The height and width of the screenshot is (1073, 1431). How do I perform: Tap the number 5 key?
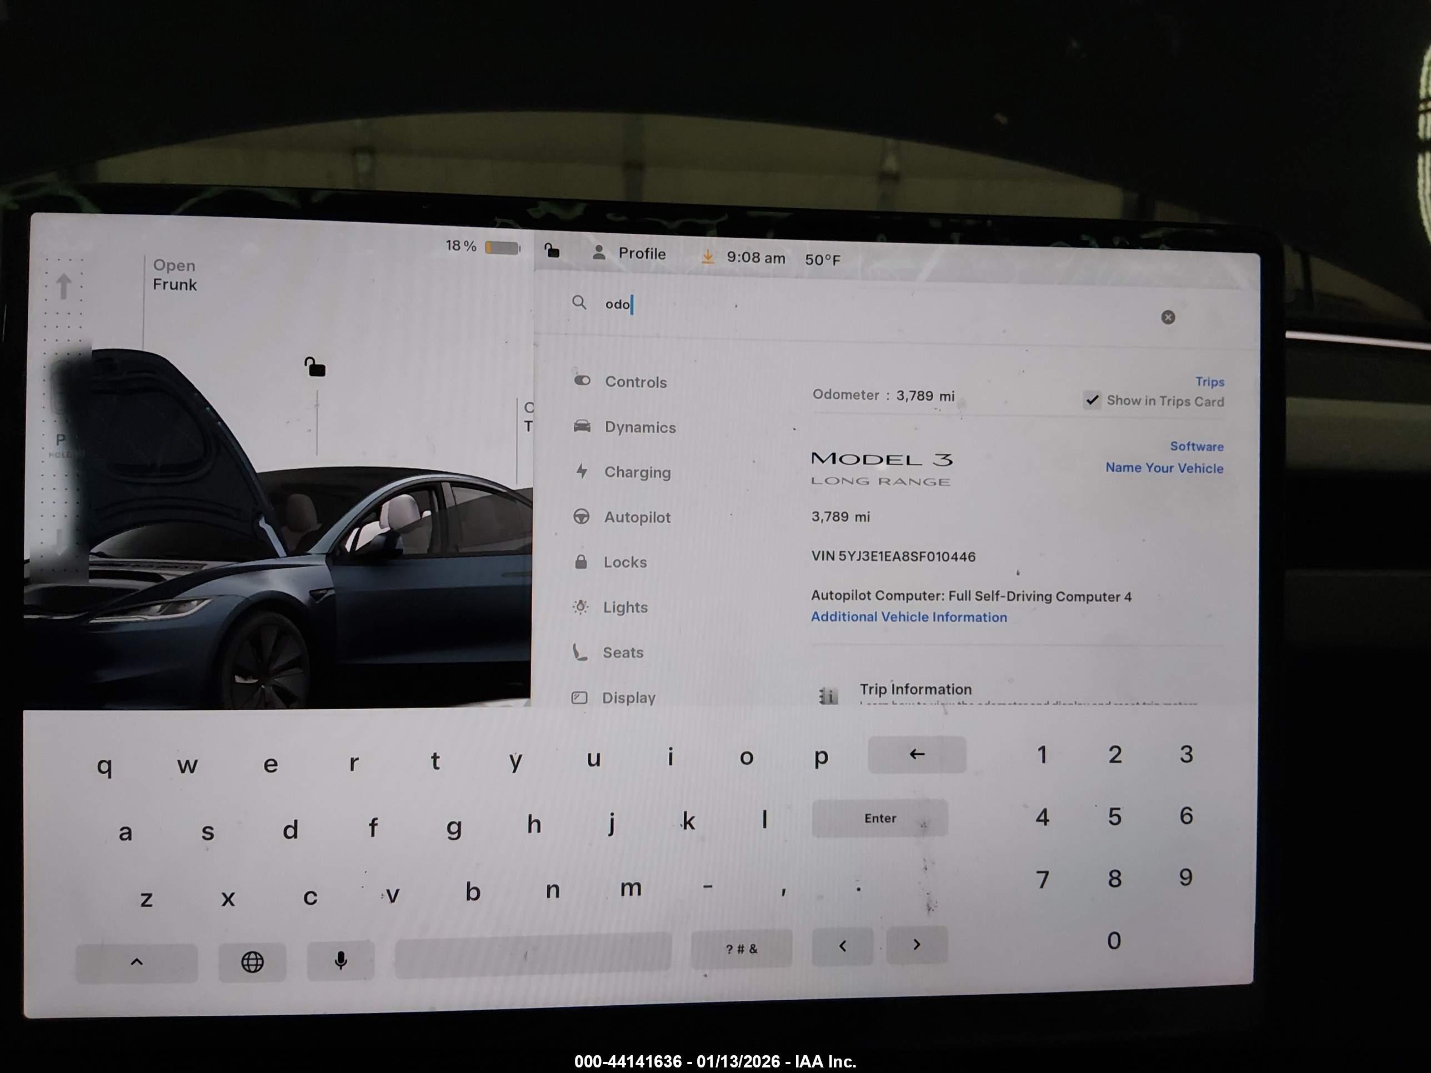tap(1115, 816)
